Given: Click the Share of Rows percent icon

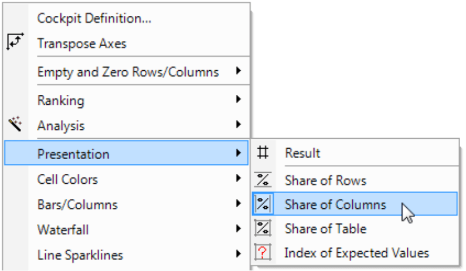Looking at the screenshot, I should point(263,180).
